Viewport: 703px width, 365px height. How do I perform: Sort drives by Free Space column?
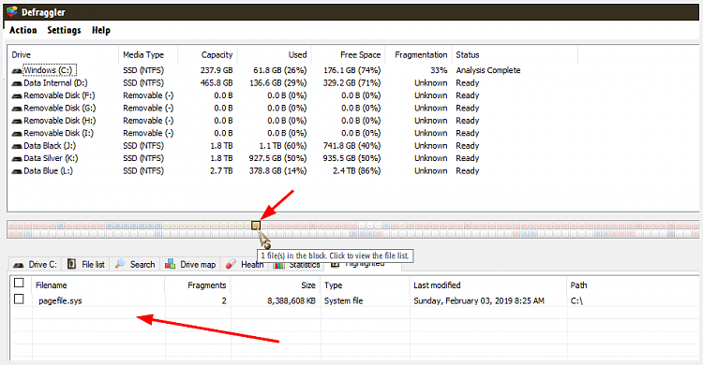(348, 54)
